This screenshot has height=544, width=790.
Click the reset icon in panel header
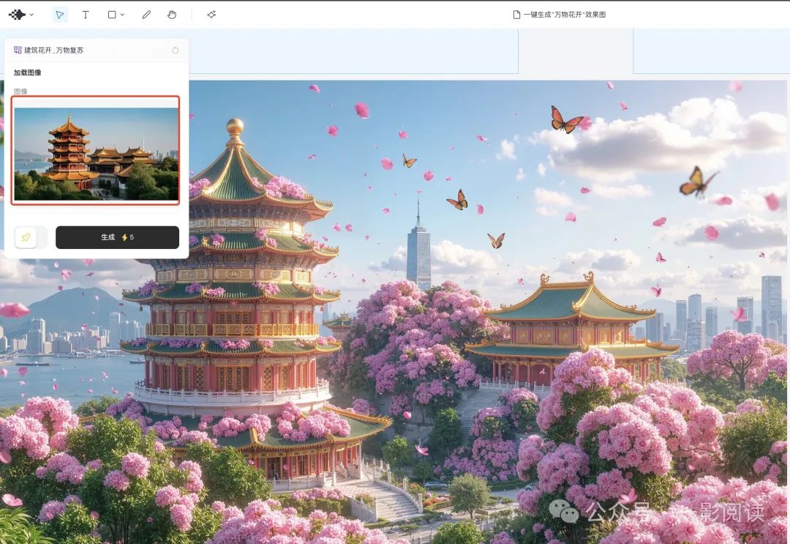point(176,50)
